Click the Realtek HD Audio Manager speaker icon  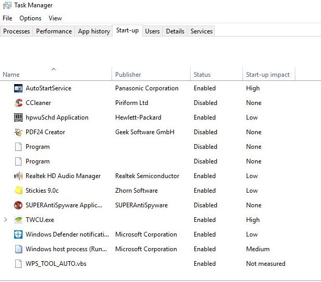point(18,176)
